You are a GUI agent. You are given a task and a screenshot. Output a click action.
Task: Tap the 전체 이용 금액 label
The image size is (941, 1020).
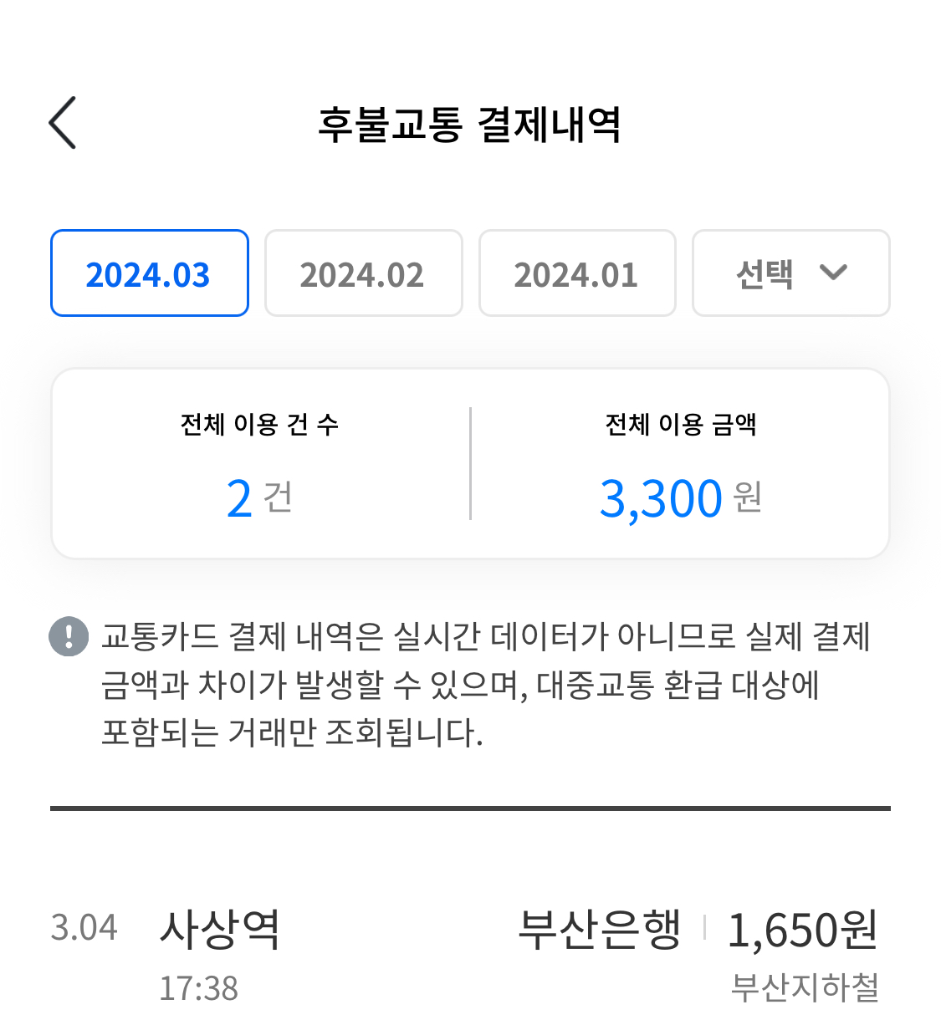point(681,425)
